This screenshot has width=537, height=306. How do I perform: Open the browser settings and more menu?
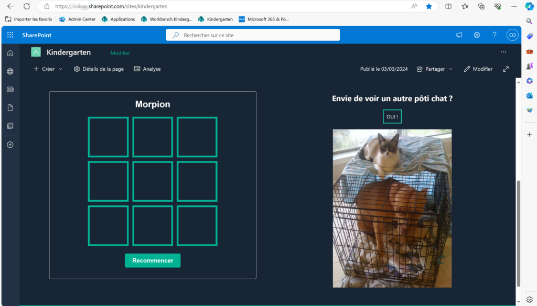point(514,6)
